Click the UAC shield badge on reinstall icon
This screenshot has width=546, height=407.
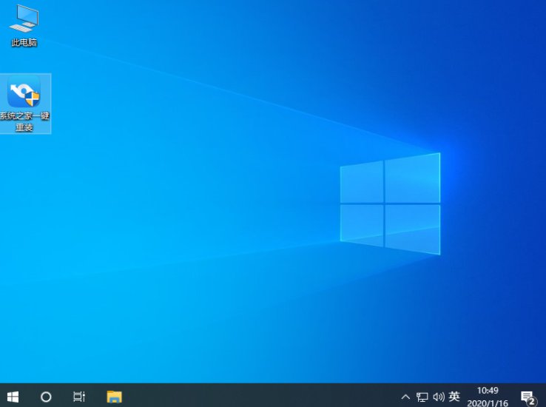tap(32, 100)
